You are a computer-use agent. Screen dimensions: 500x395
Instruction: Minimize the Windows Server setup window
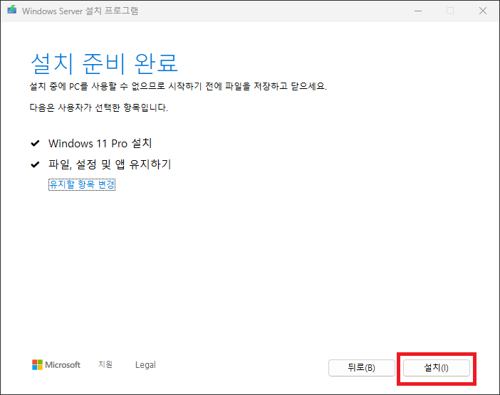tap(418, 11)
